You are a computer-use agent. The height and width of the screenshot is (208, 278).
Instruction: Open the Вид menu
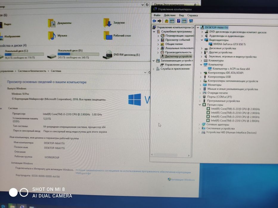point(181,15)
